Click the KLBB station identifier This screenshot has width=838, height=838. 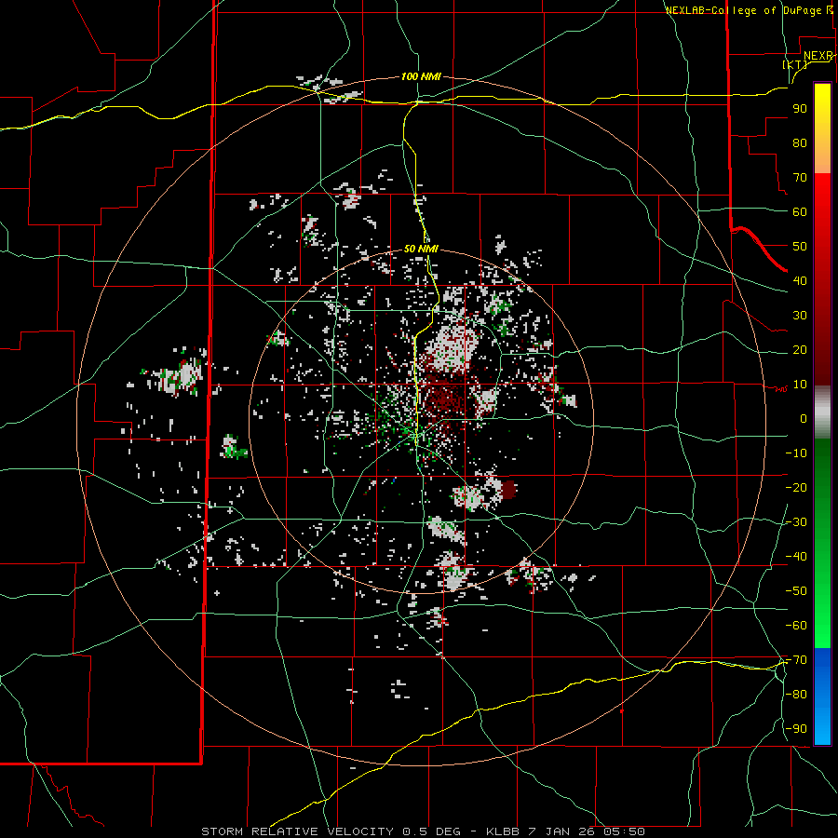[x=505, y=831]
